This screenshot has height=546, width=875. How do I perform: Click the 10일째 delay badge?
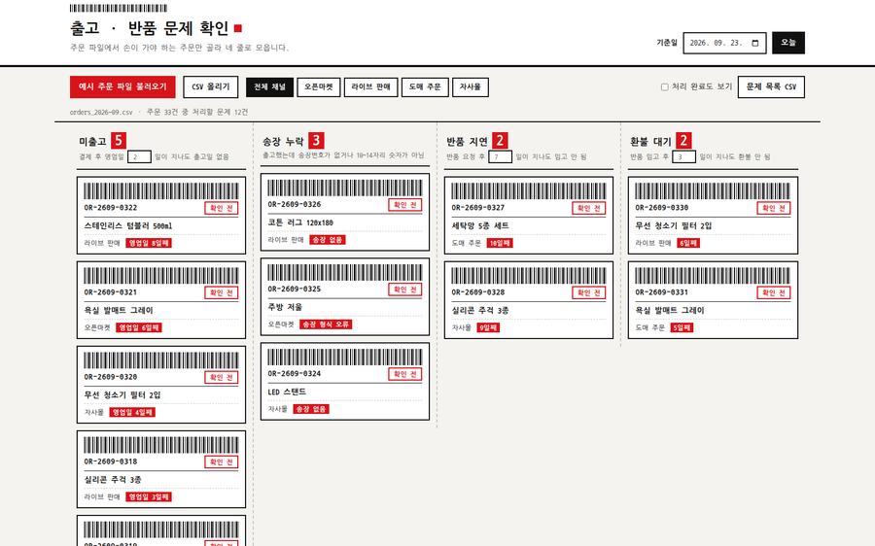(x=500, y=243)
